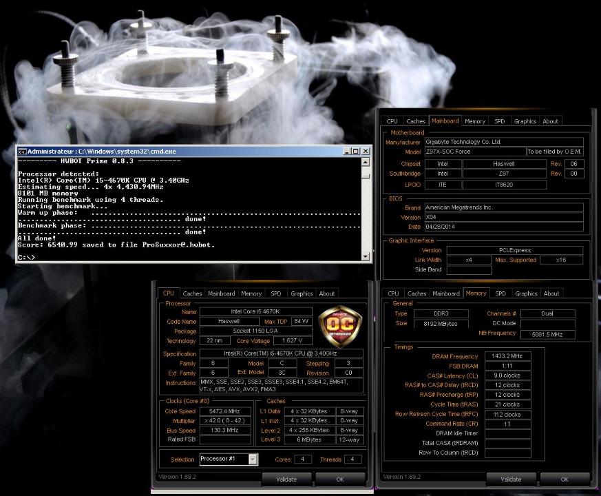Select CPU tab in Memory window

(393, 293)
